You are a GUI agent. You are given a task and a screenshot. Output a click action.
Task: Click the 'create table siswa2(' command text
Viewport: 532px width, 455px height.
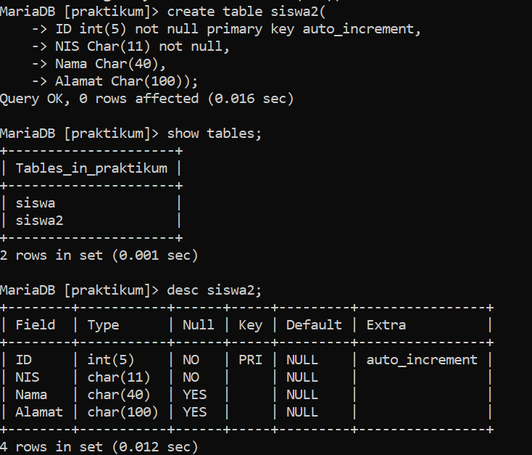pos(246,12)
